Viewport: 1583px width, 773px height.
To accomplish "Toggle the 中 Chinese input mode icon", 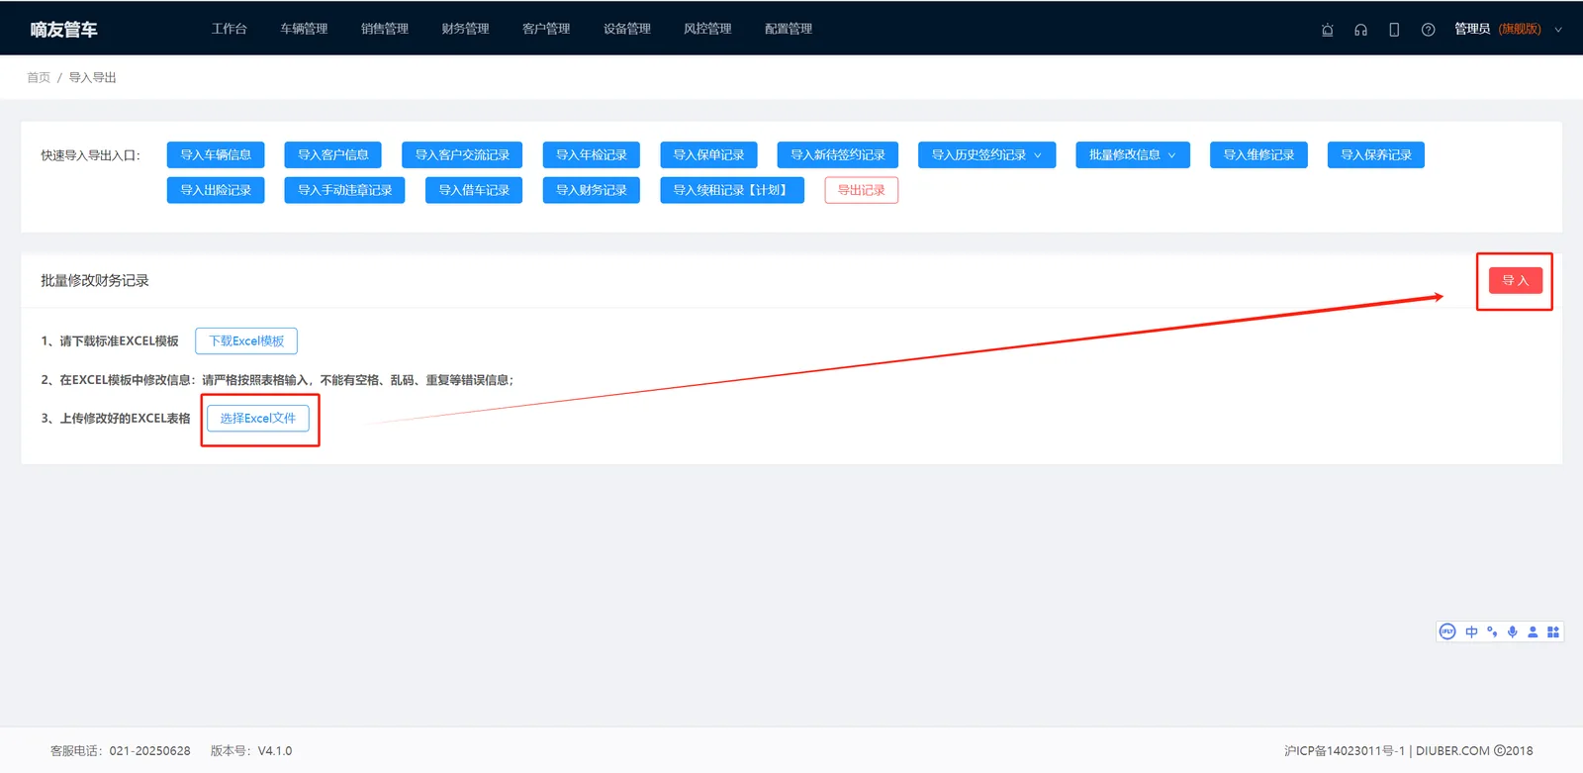I will pos(1472,631).
